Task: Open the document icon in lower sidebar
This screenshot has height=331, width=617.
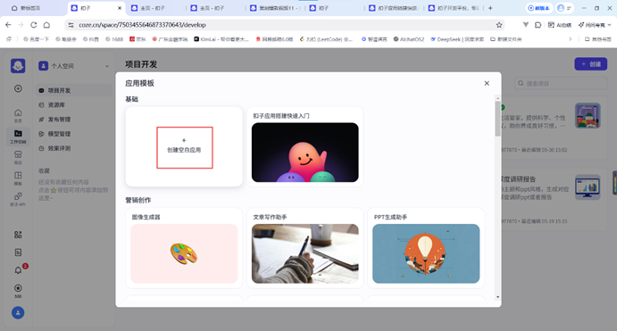Action: [x=18, y=252]
